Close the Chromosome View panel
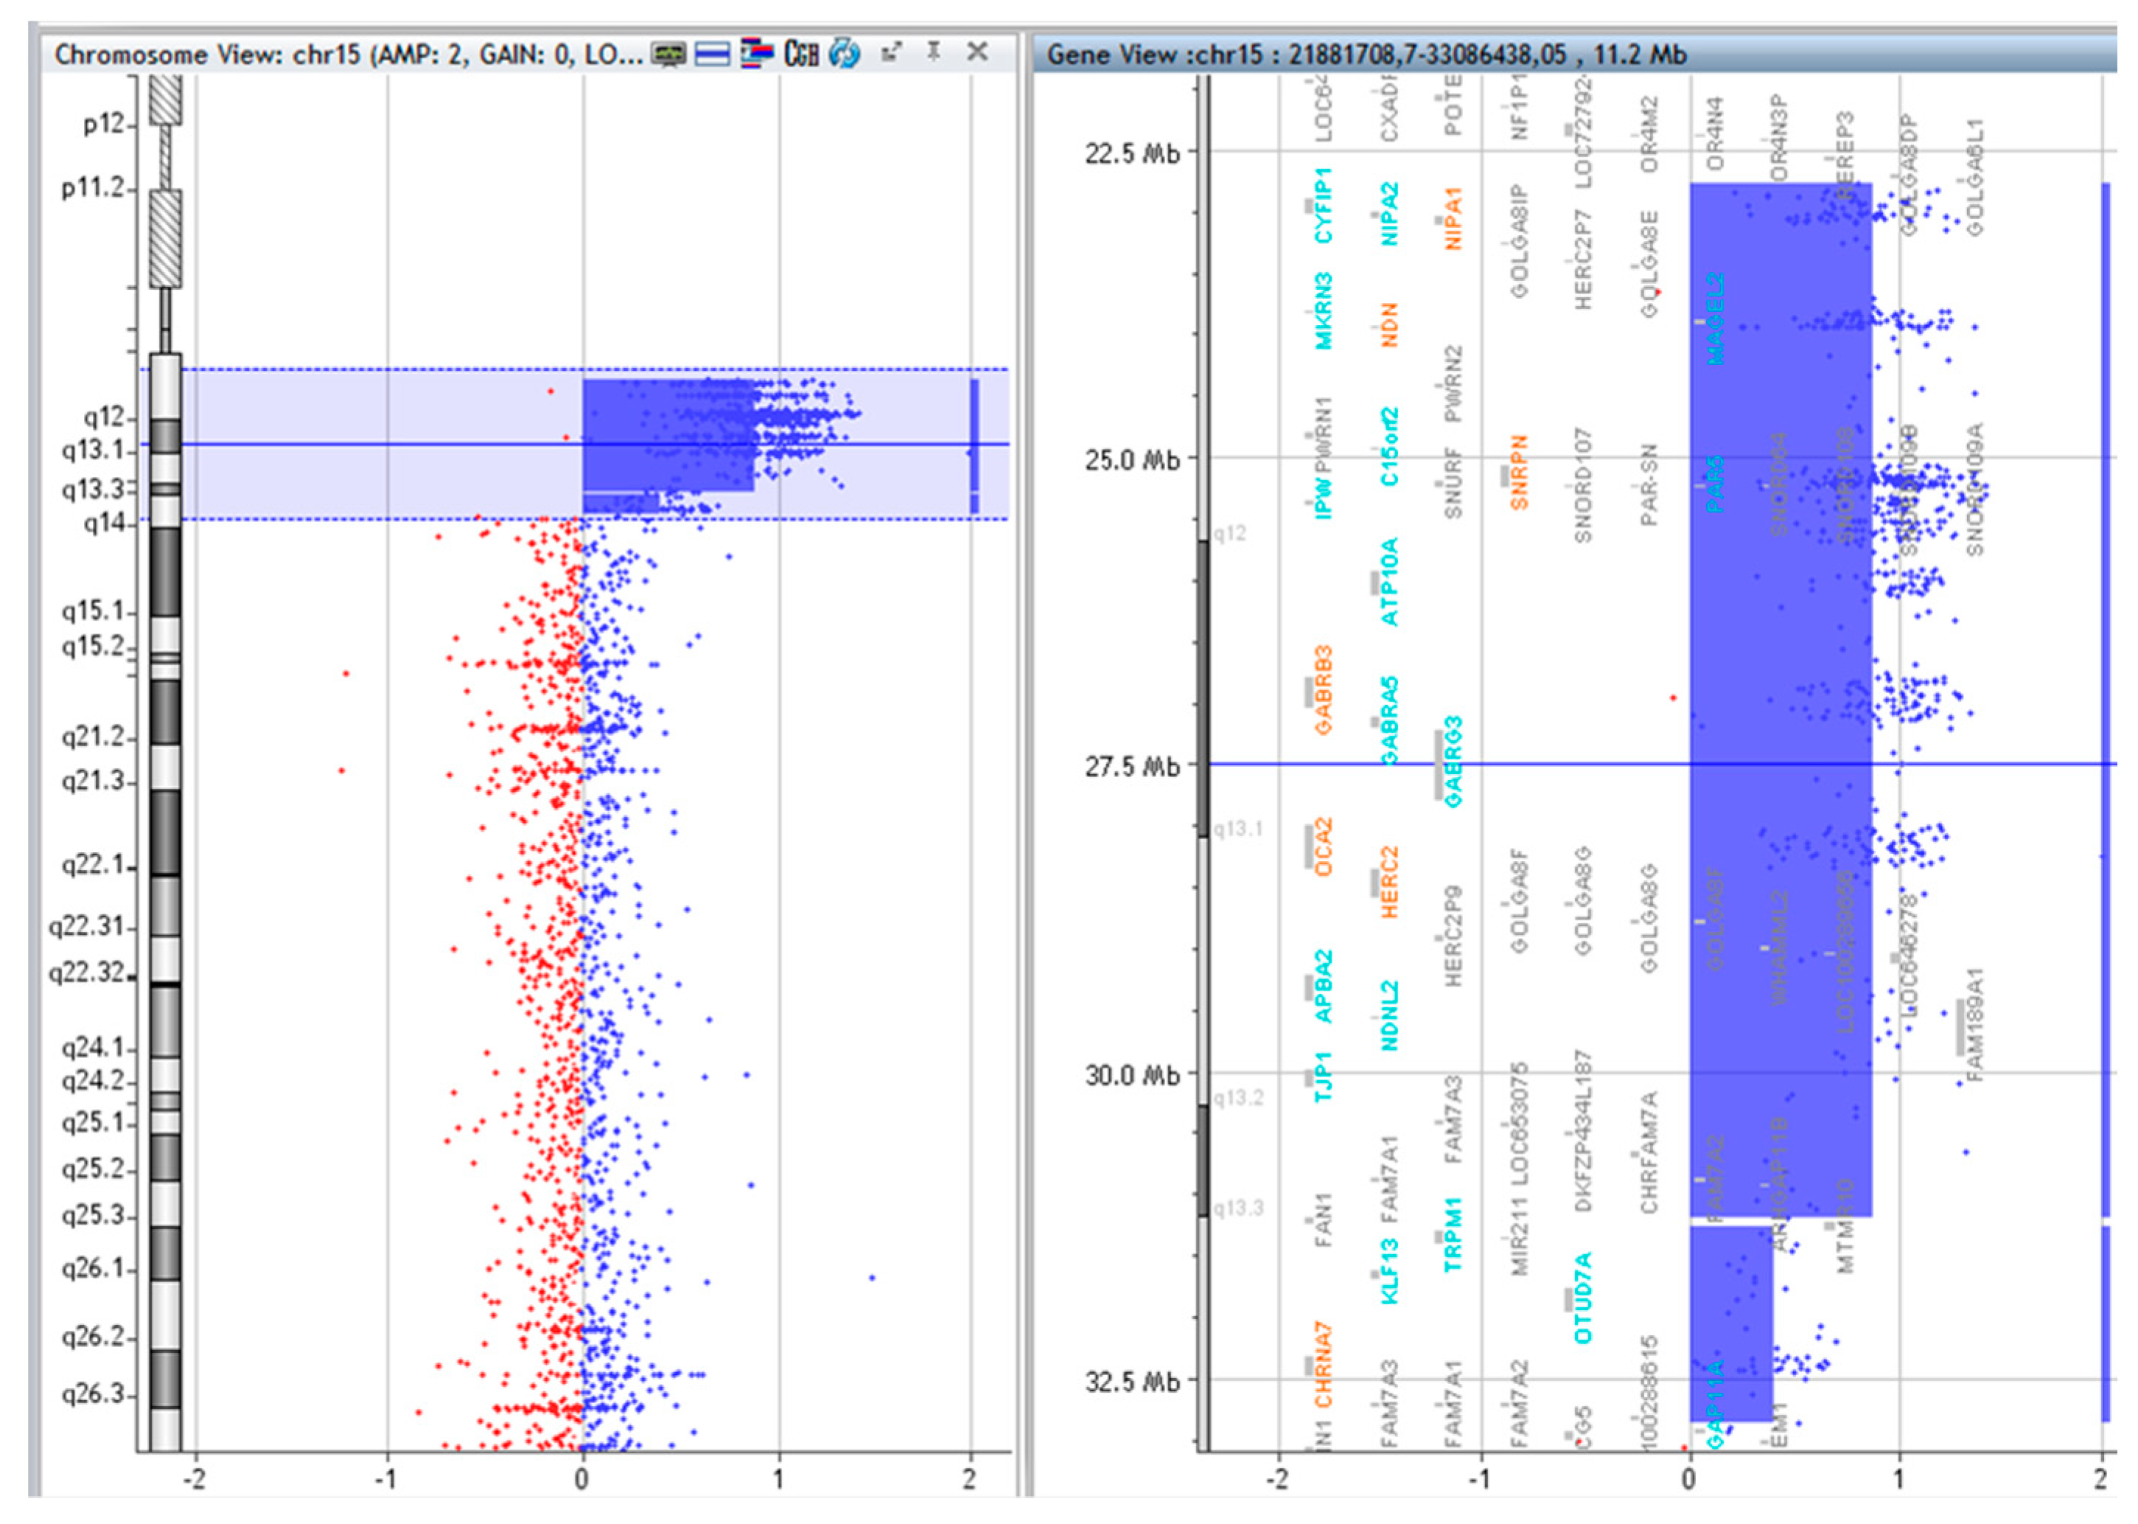 (977, 52)
